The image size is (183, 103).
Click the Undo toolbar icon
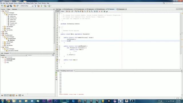click(x=15, y=6)
